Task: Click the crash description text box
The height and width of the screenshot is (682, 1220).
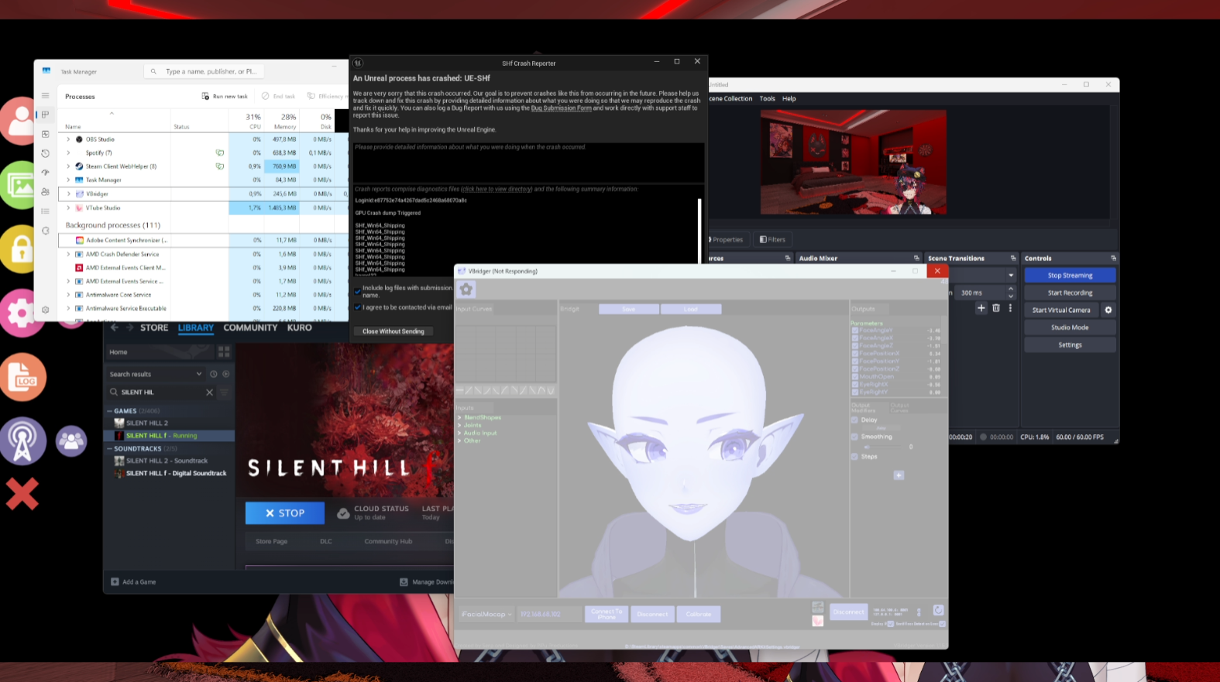Action: (528, 161)
